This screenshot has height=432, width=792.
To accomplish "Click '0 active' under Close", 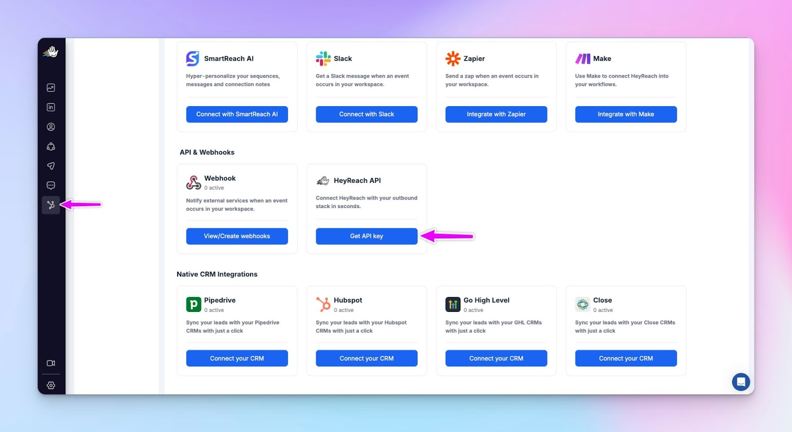I will pyautogui.click(x=603, y=310).
